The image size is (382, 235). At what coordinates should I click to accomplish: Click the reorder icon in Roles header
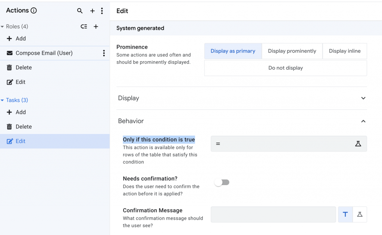click(84, 26)
